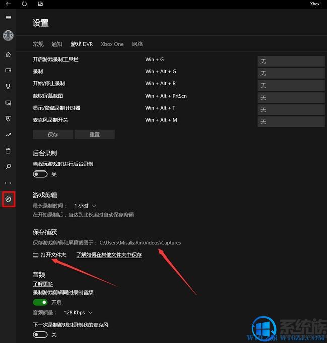
Task: Switch to the 通知 tab
Action: tap(57, 44)
